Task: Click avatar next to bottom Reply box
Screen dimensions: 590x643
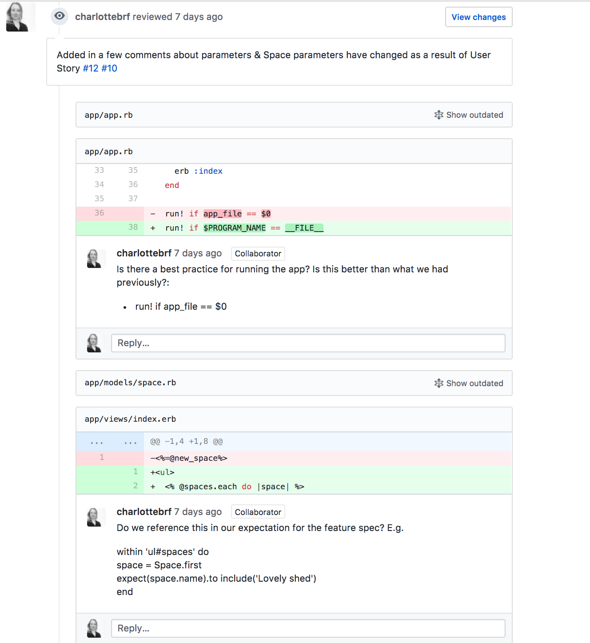Action: [94, 628]
